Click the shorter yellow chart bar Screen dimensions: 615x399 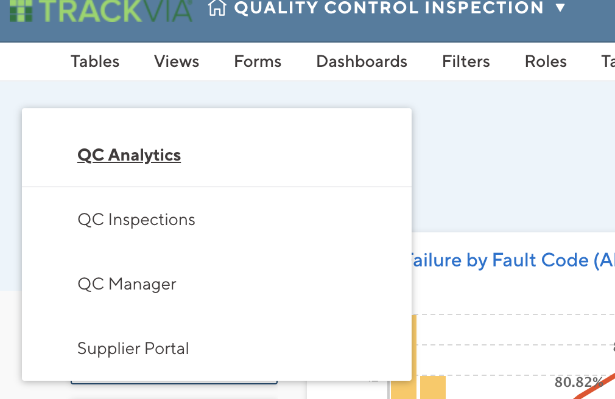coord(433,387)
